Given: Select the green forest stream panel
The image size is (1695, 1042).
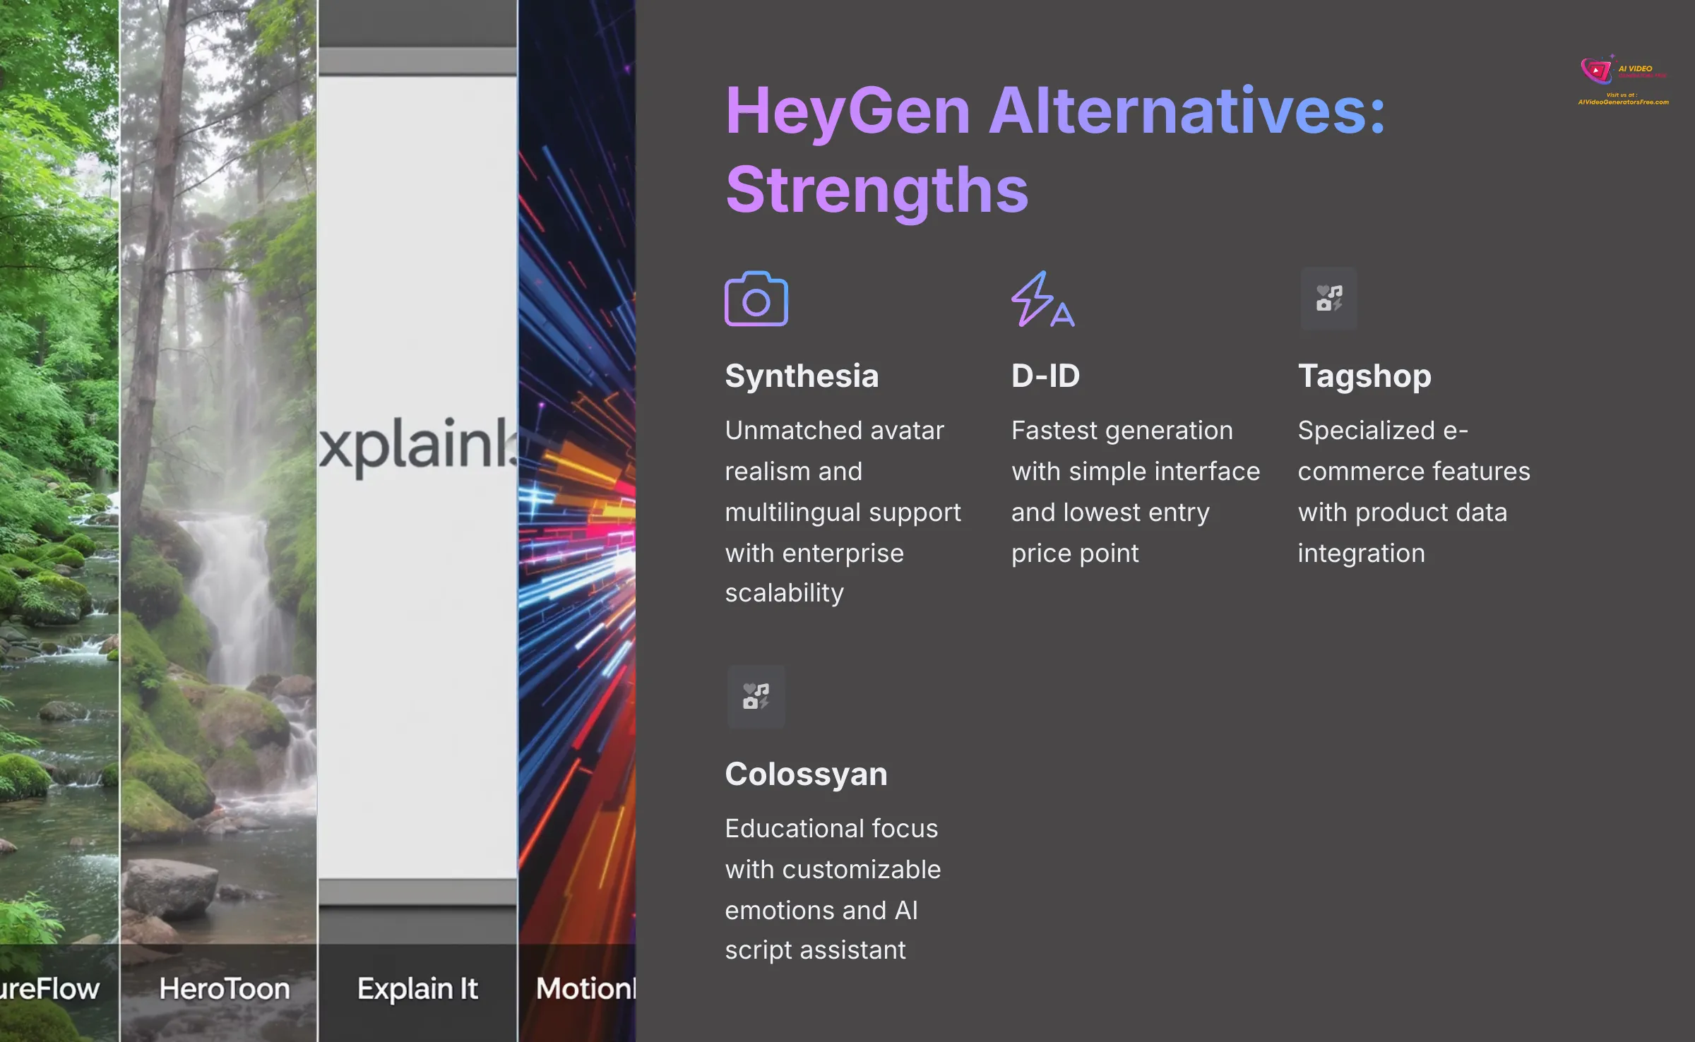Looking at the screenshot, I should click(59, 521).
